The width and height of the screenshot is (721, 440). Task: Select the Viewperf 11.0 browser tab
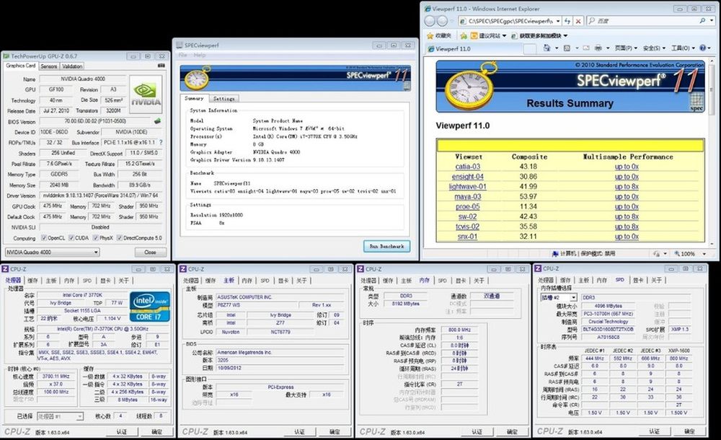point(474,48)
